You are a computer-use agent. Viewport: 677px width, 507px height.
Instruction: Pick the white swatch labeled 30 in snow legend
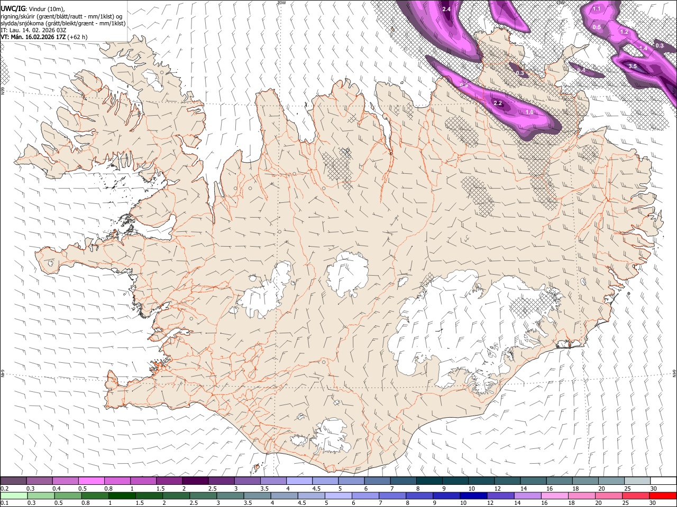click(663, 481)
